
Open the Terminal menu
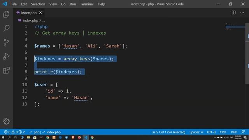pos(87,4)
